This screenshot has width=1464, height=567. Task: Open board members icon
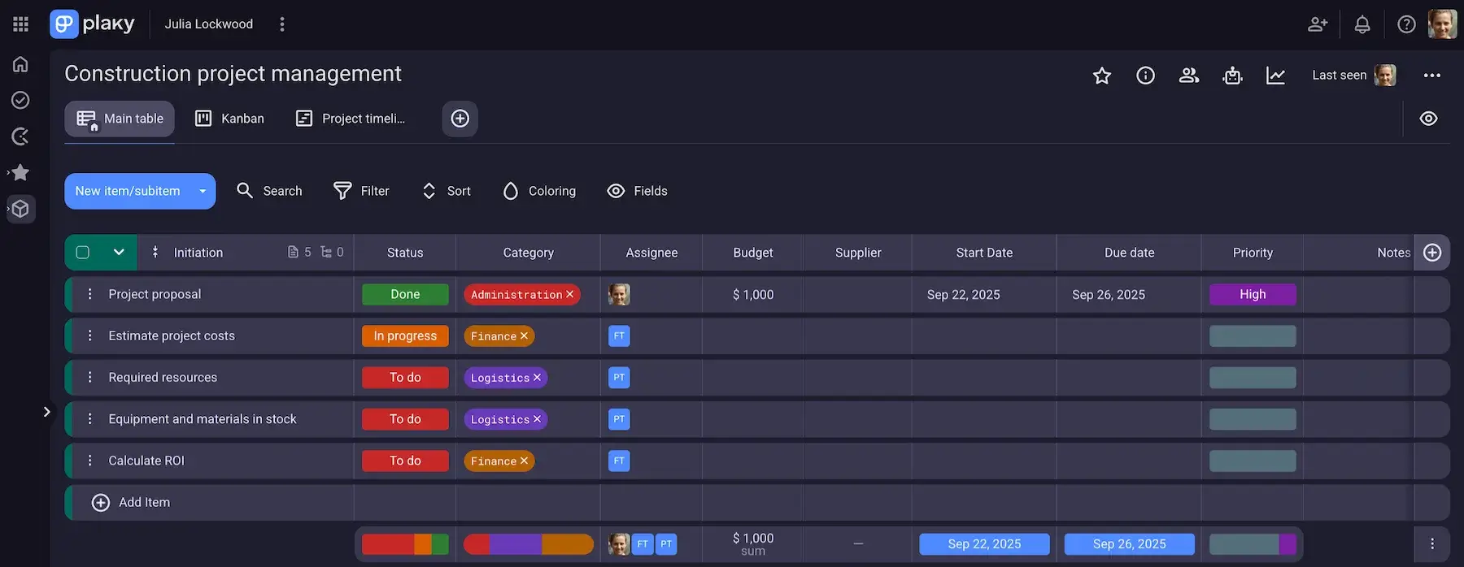click(x=1189, y=76)
